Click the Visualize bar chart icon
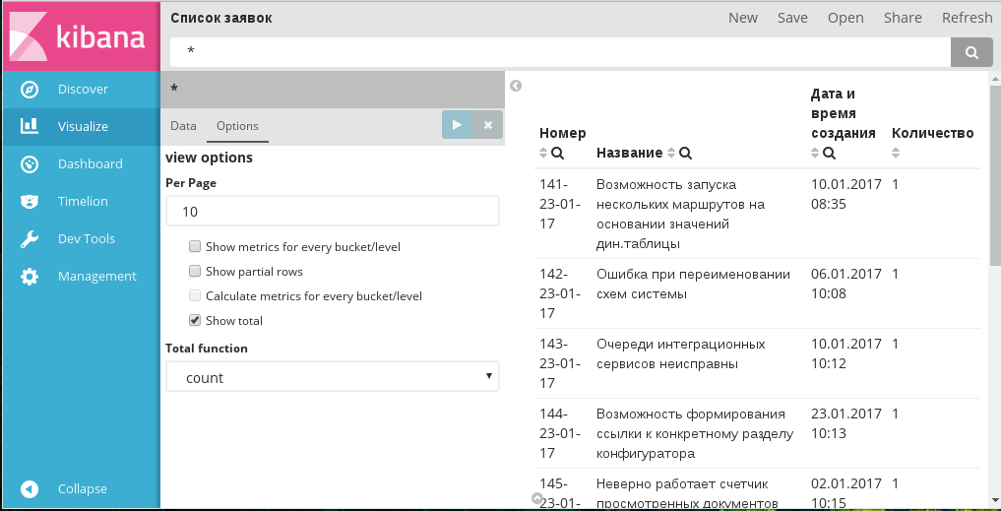1001x511 pixels. coord(30,126)
